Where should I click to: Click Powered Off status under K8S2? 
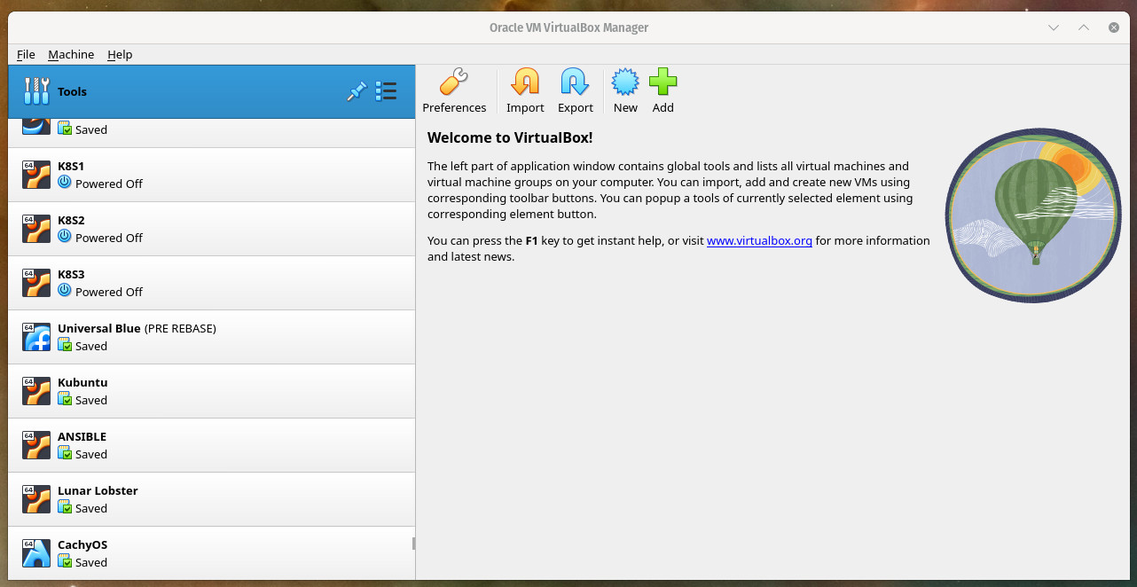(x=109, y=238)
